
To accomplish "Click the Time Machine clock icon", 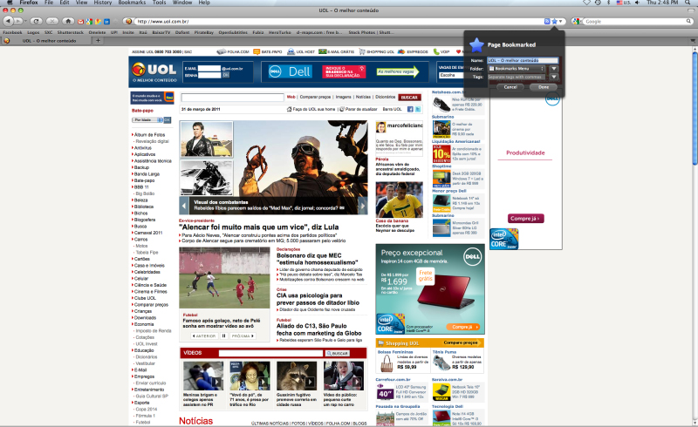I will (598, 3).
